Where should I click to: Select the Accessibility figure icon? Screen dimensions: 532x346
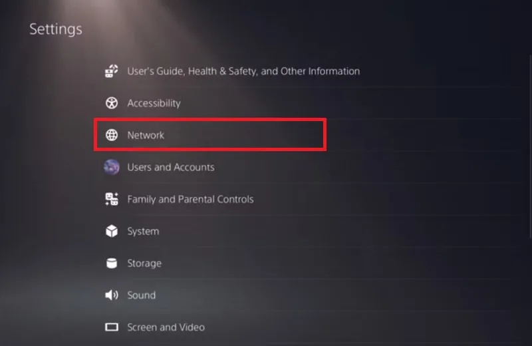click(x=112, y=103)
